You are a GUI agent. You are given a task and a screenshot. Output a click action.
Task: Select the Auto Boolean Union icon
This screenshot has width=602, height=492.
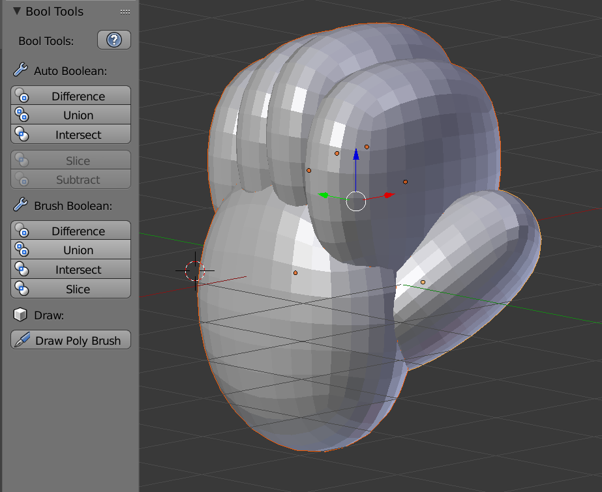[21, 115]
